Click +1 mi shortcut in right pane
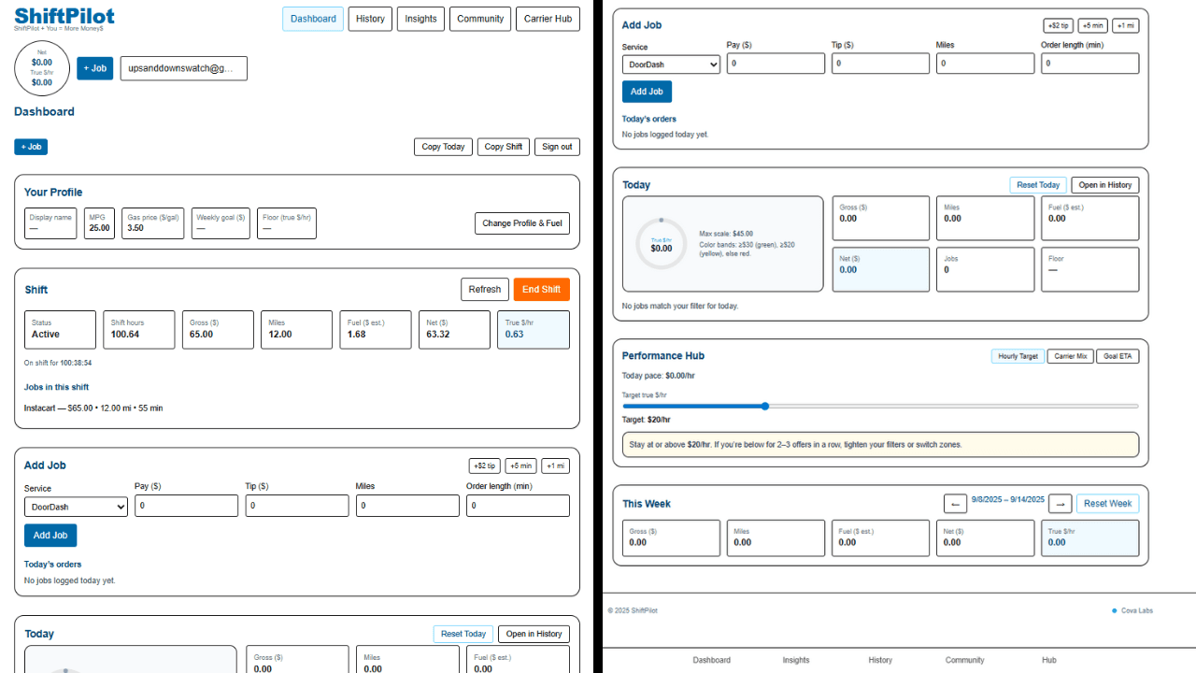Viewport: 1196px width, 673px height. pos(1125,25)
